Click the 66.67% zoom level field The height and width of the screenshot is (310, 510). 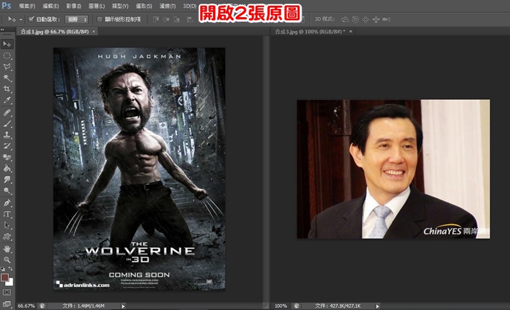coord(26,306)
